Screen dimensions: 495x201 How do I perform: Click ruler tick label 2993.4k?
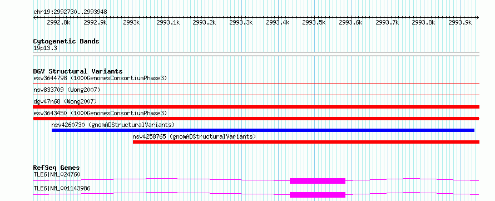click(x=278, y=23)
